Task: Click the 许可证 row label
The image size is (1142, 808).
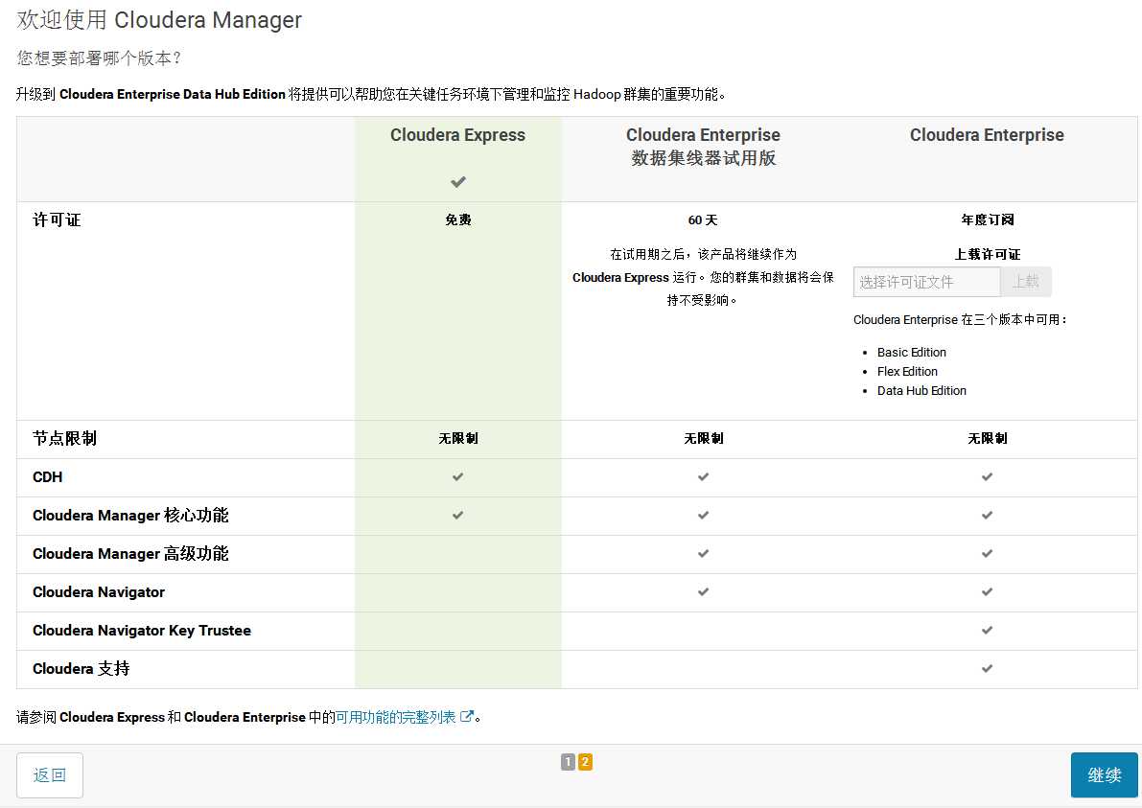Action: (x=57, y=219)
